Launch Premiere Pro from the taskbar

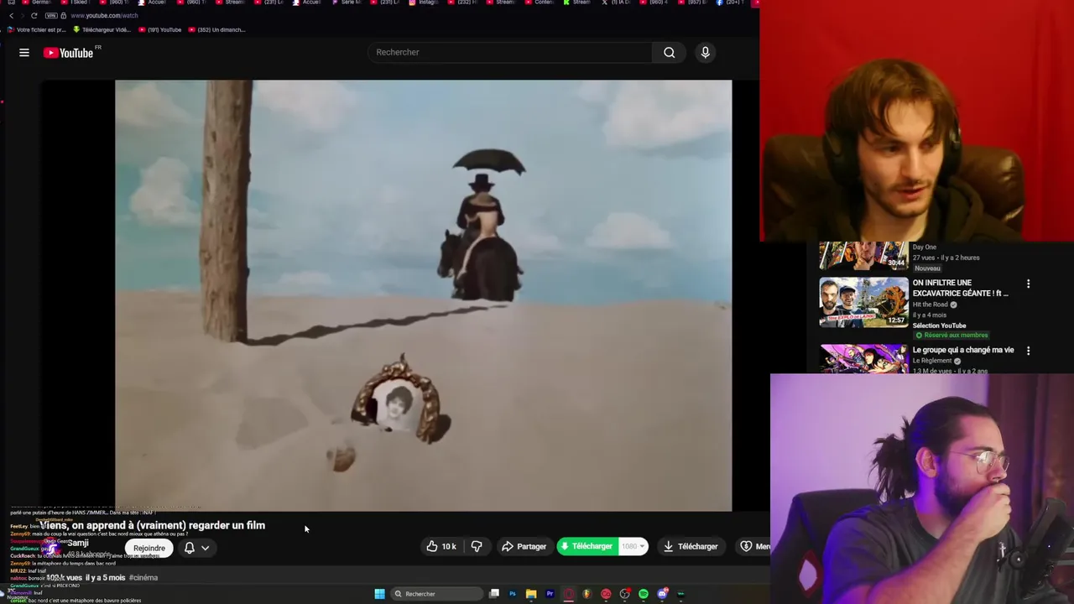550,594
